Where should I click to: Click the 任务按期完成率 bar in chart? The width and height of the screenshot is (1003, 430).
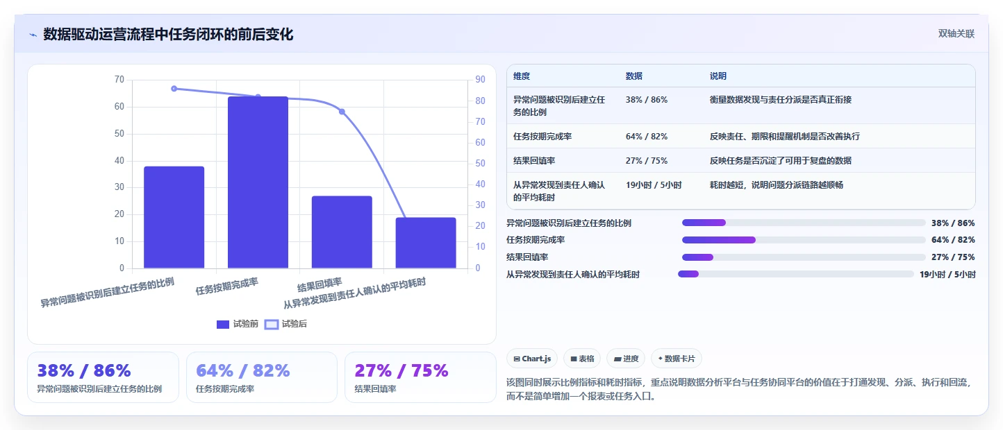point(258,182)
